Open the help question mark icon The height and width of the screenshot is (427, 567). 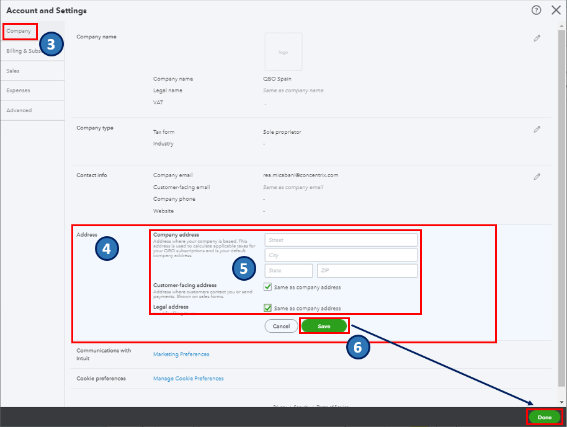click(x=536, y=10)
